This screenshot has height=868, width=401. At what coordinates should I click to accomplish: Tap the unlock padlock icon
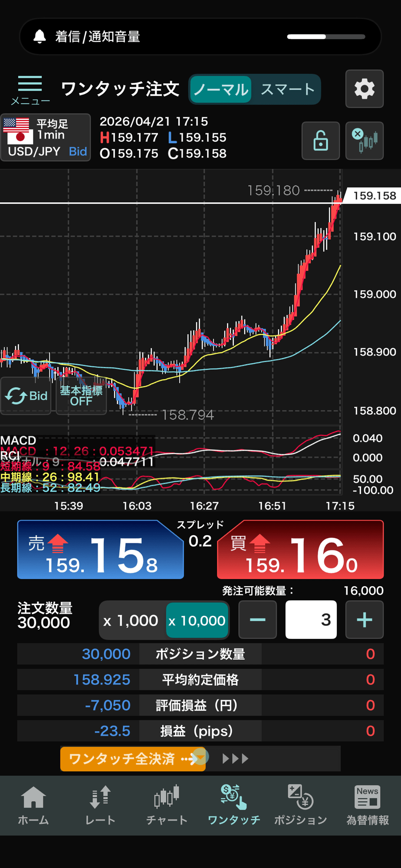tap(320, 141)
